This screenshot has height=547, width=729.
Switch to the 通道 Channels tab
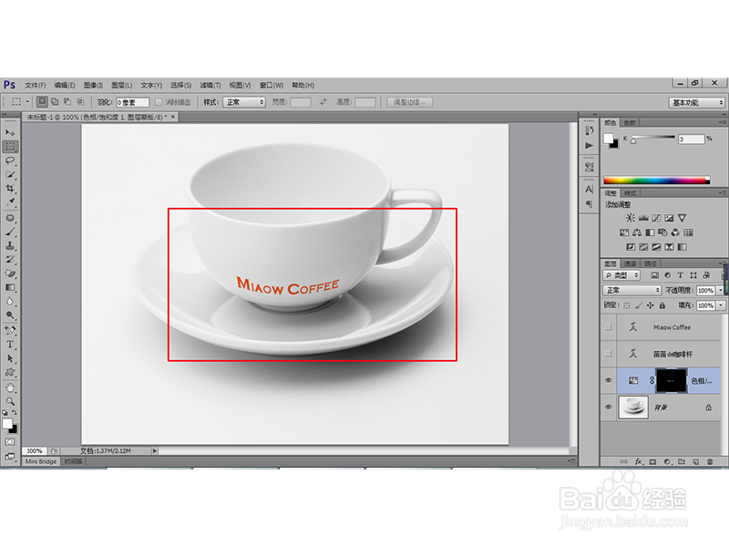click(630, 263)
